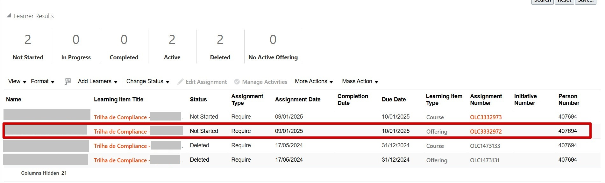This screenshot has height=183, width=605.
Task: Open the More Actions menu
Action: tap(314, 82)
